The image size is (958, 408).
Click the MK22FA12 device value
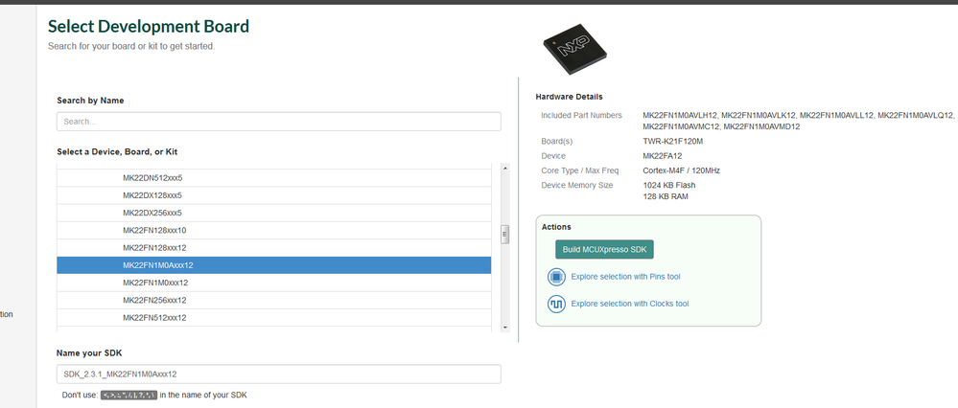[x=663, y=156]
